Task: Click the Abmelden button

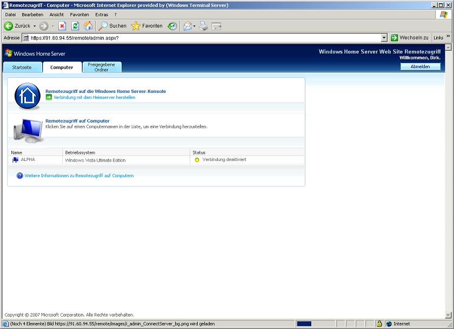Action: 420,66
